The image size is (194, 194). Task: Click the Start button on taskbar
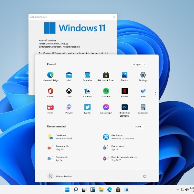[x=67, y=189]
